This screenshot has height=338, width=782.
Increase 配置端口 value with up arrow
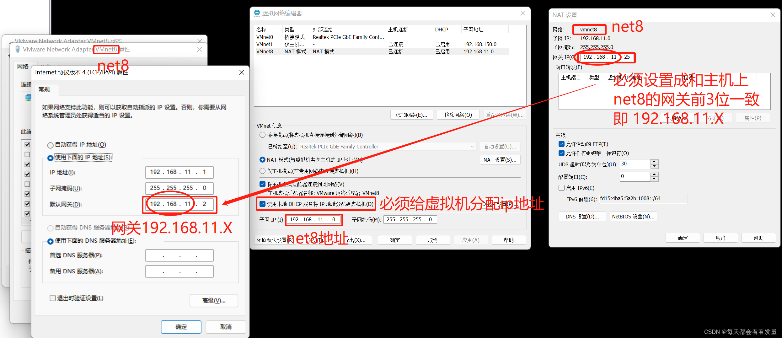coord(654,174)
